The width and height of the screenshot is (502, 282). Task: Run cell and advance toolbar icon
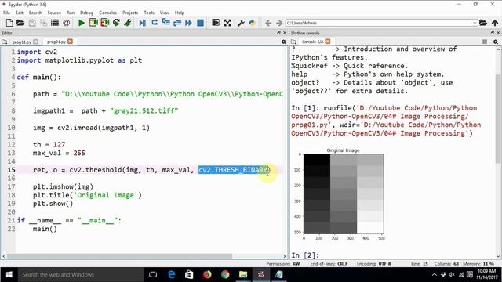(105, 23)
